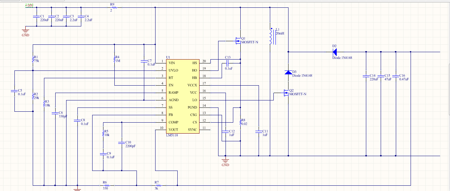
Task: Click the GND symbol below capacitor C1
Action: coord(26,33)
